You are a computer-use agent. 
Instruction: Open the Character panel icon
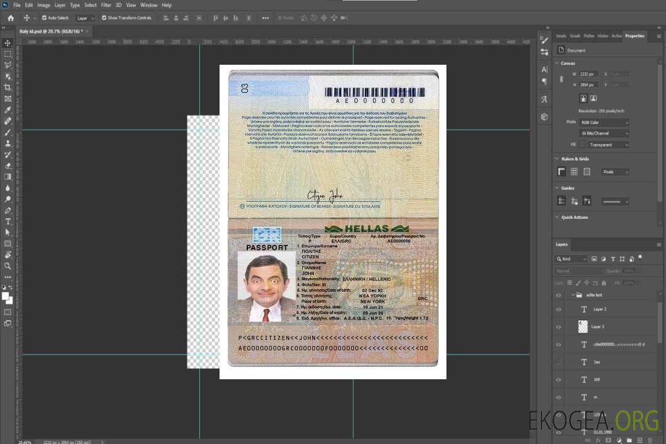point(545,69)
